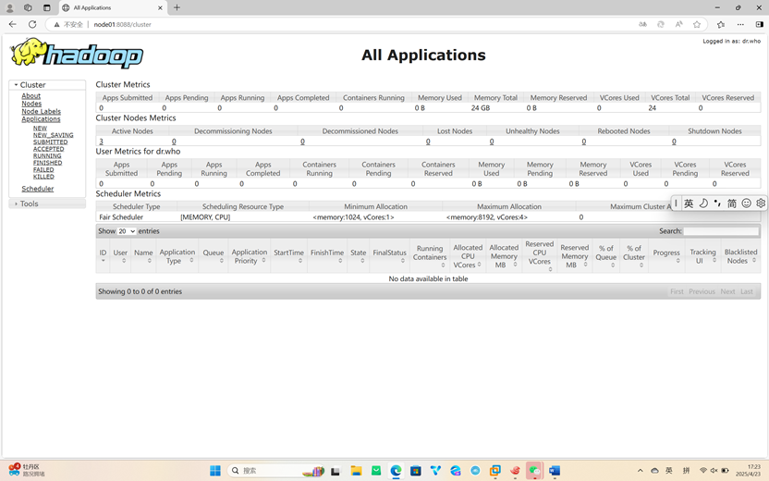Click the not secure warning icon
The width and height of the screenshot is (769, 481).
point(57,25)
